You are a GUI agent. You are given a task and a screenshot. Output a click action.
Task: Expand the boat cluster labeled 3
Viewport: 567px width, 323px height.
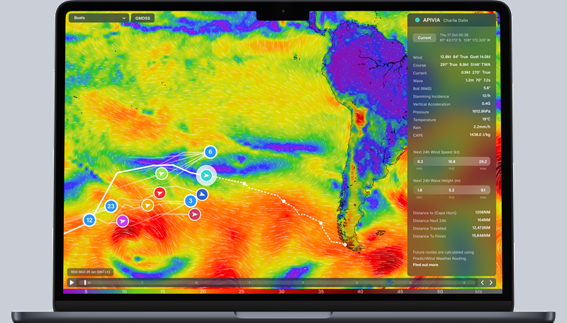pos(191,201)
